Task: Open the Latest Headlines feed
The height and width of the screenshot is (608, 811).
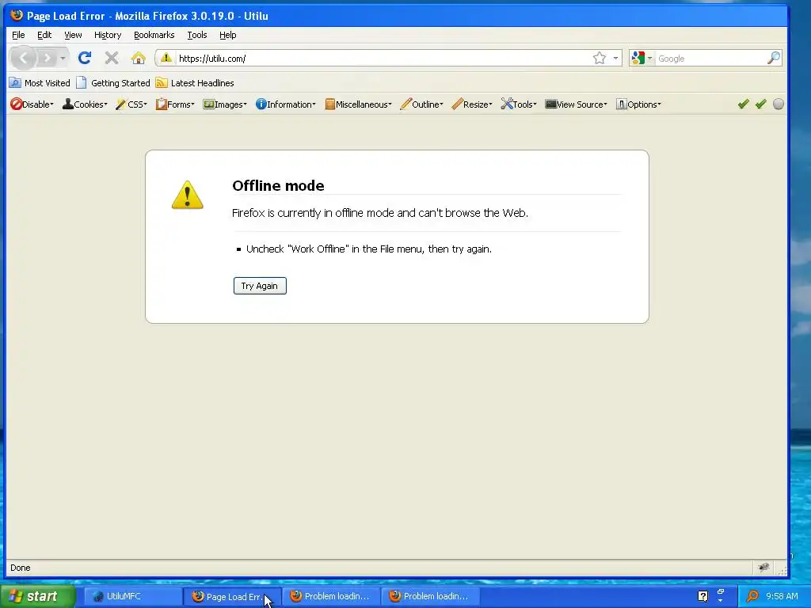Action: click(195, 82)
